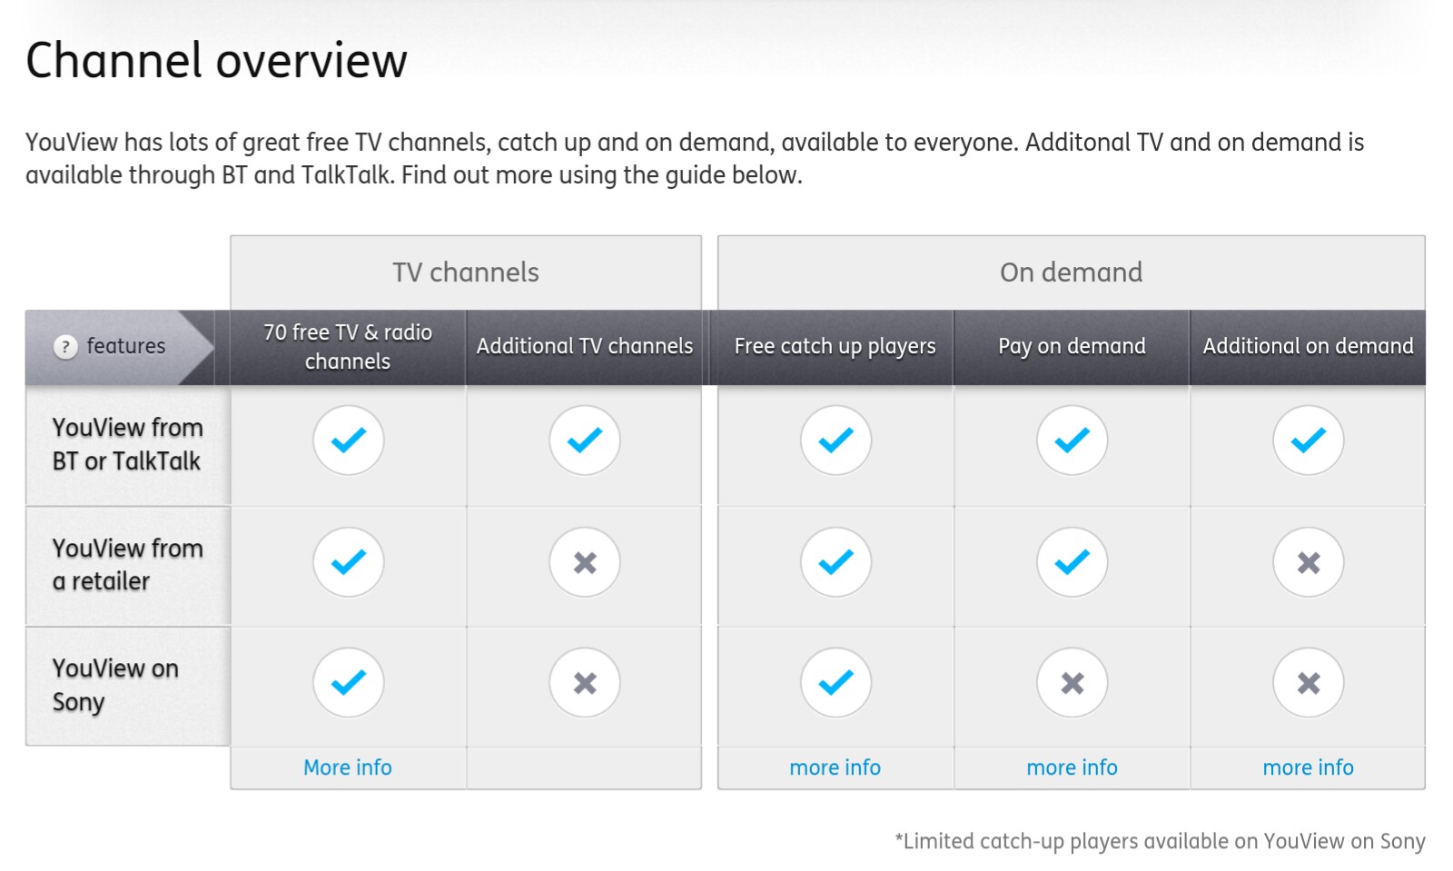Click retailer row Additional TV channels cross
The image size is (1453, 871).
tap(585, 563)
